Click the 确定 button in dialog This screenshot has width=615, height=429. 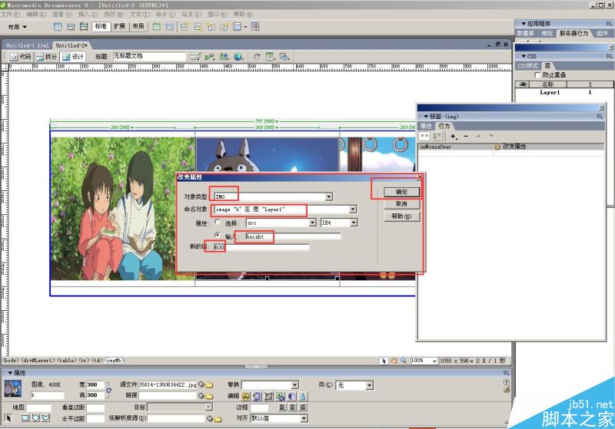pos(401,192)
